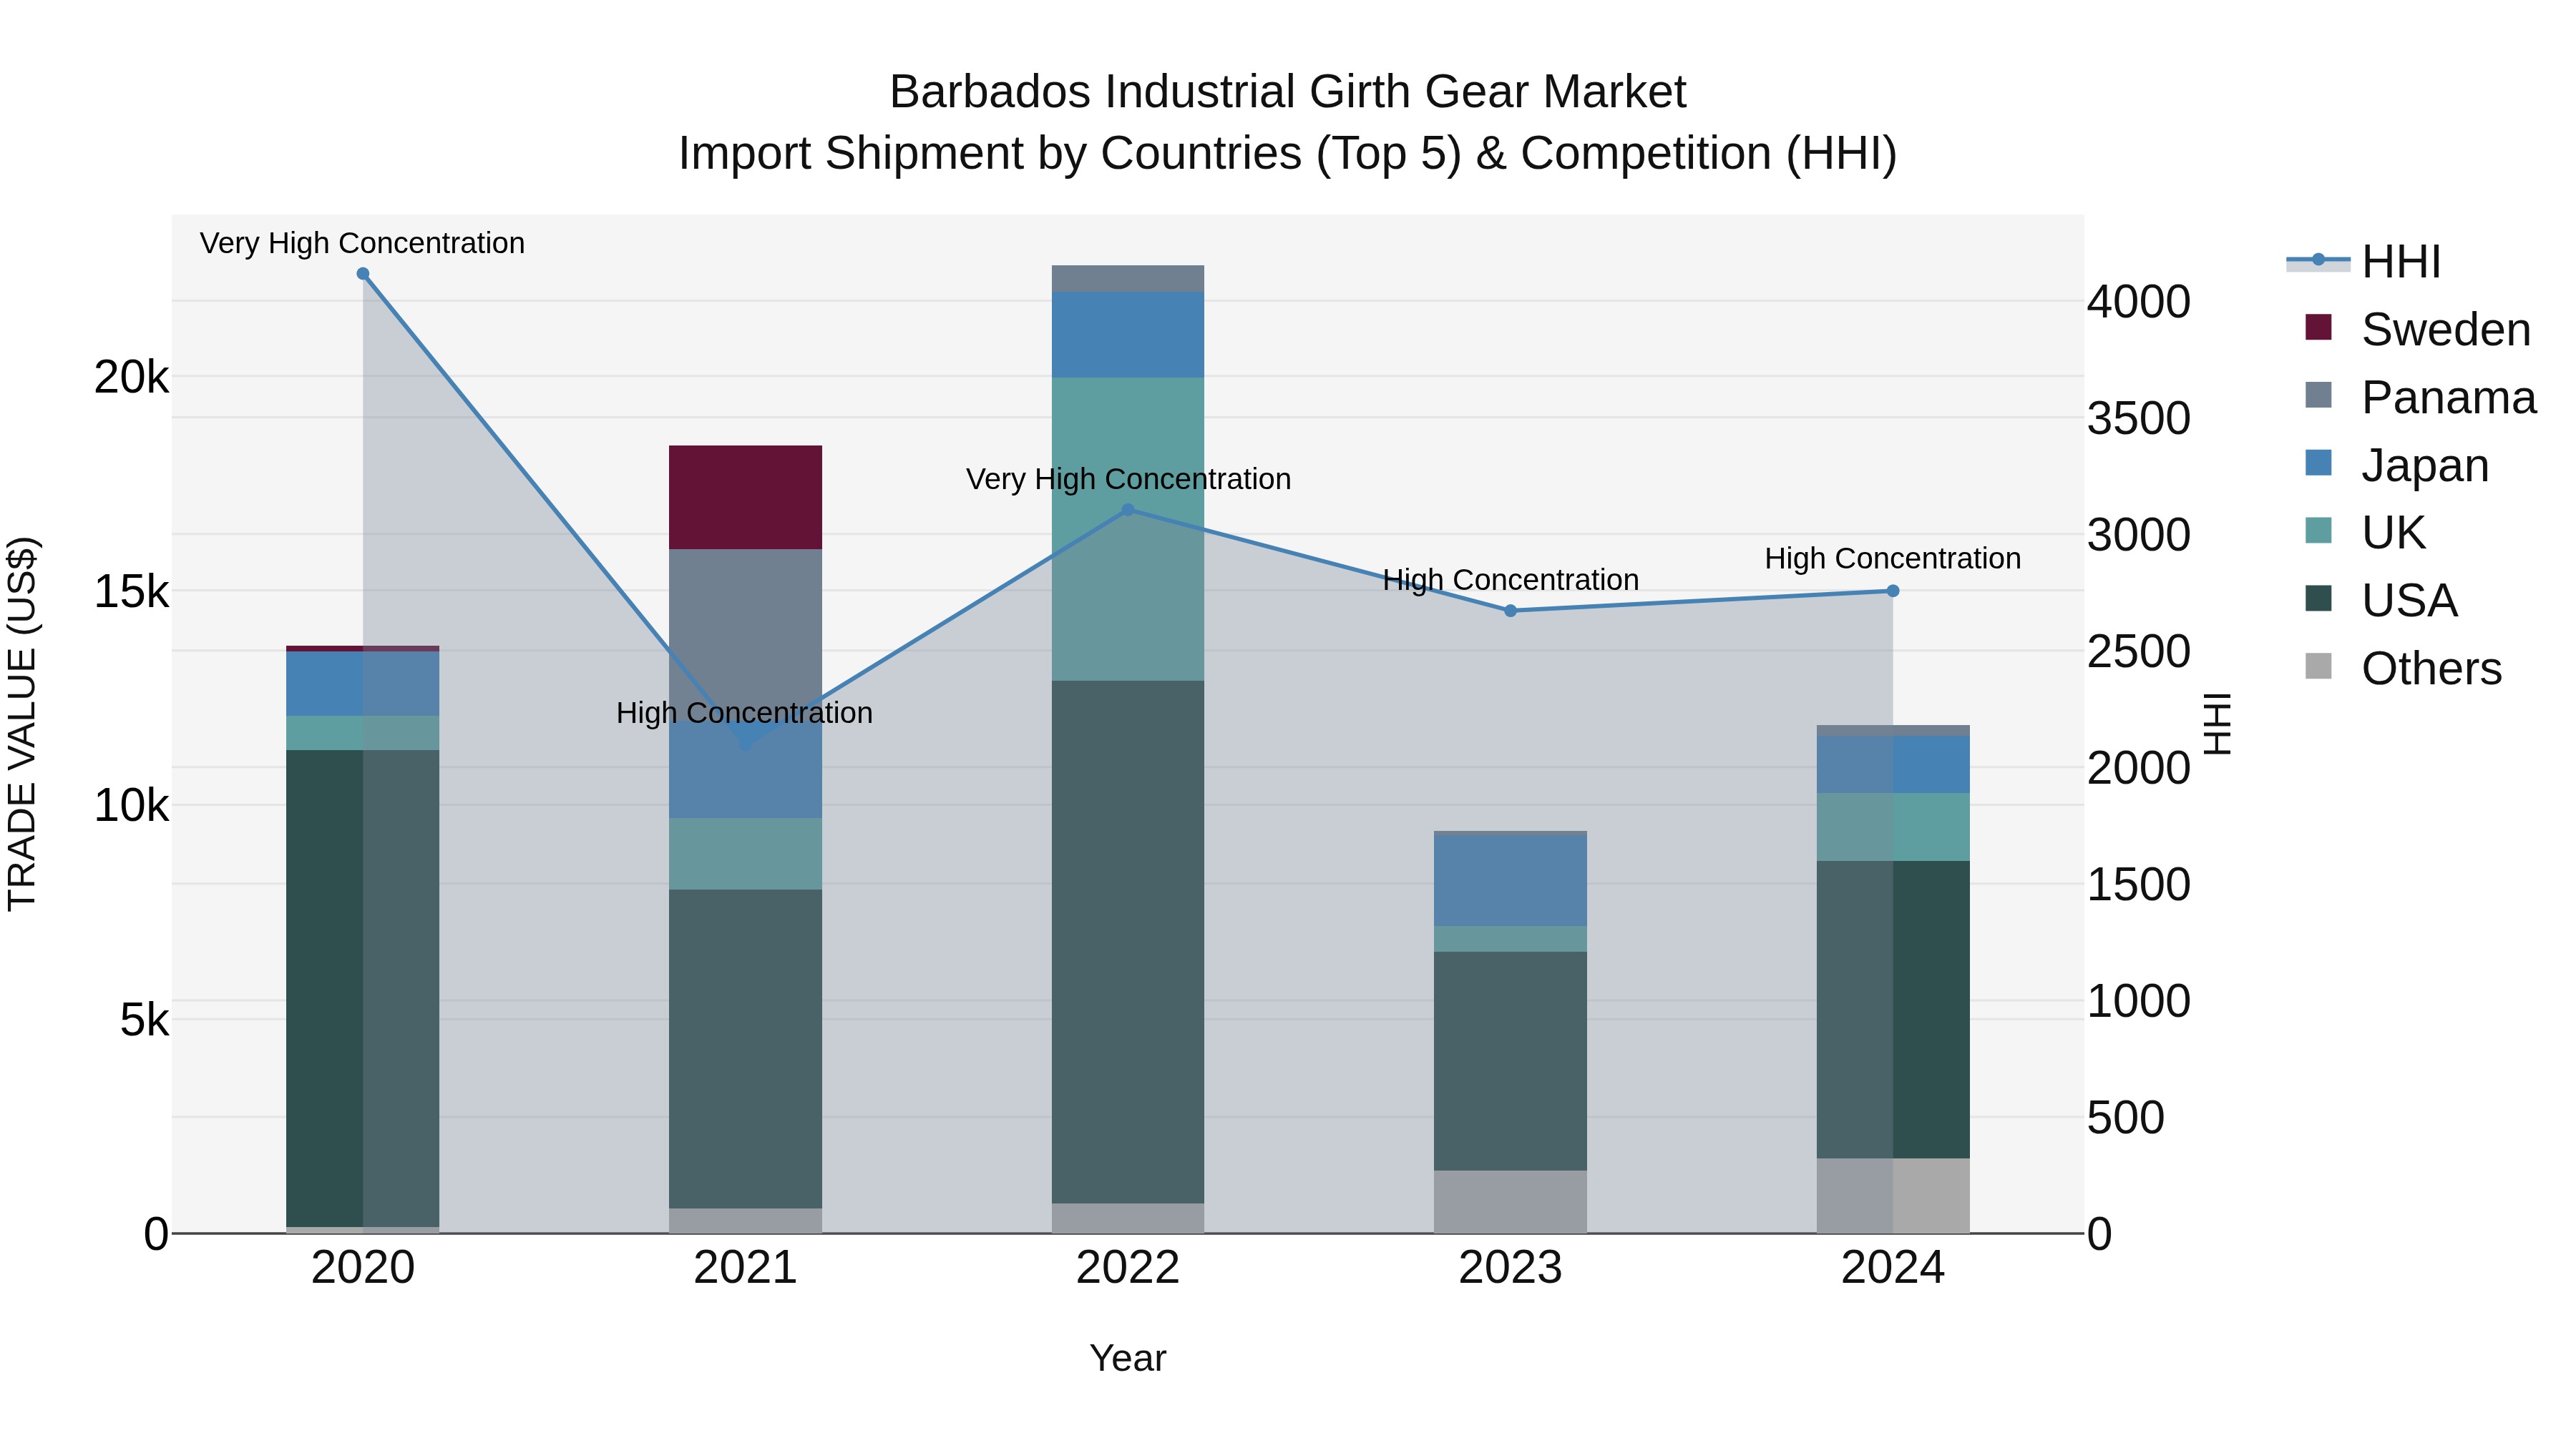Click the 'High Concentration' annotation for 2021
Screen dimensions: 2576x1448
tap(744, 714)
